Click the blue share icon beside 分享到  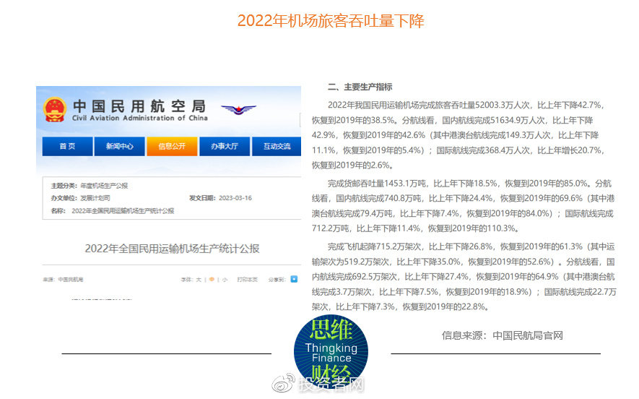click(294, 280)
